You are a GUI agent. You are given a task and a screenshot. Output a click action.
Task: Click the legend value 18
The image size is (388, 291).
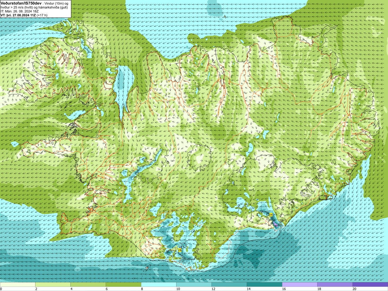319,289
